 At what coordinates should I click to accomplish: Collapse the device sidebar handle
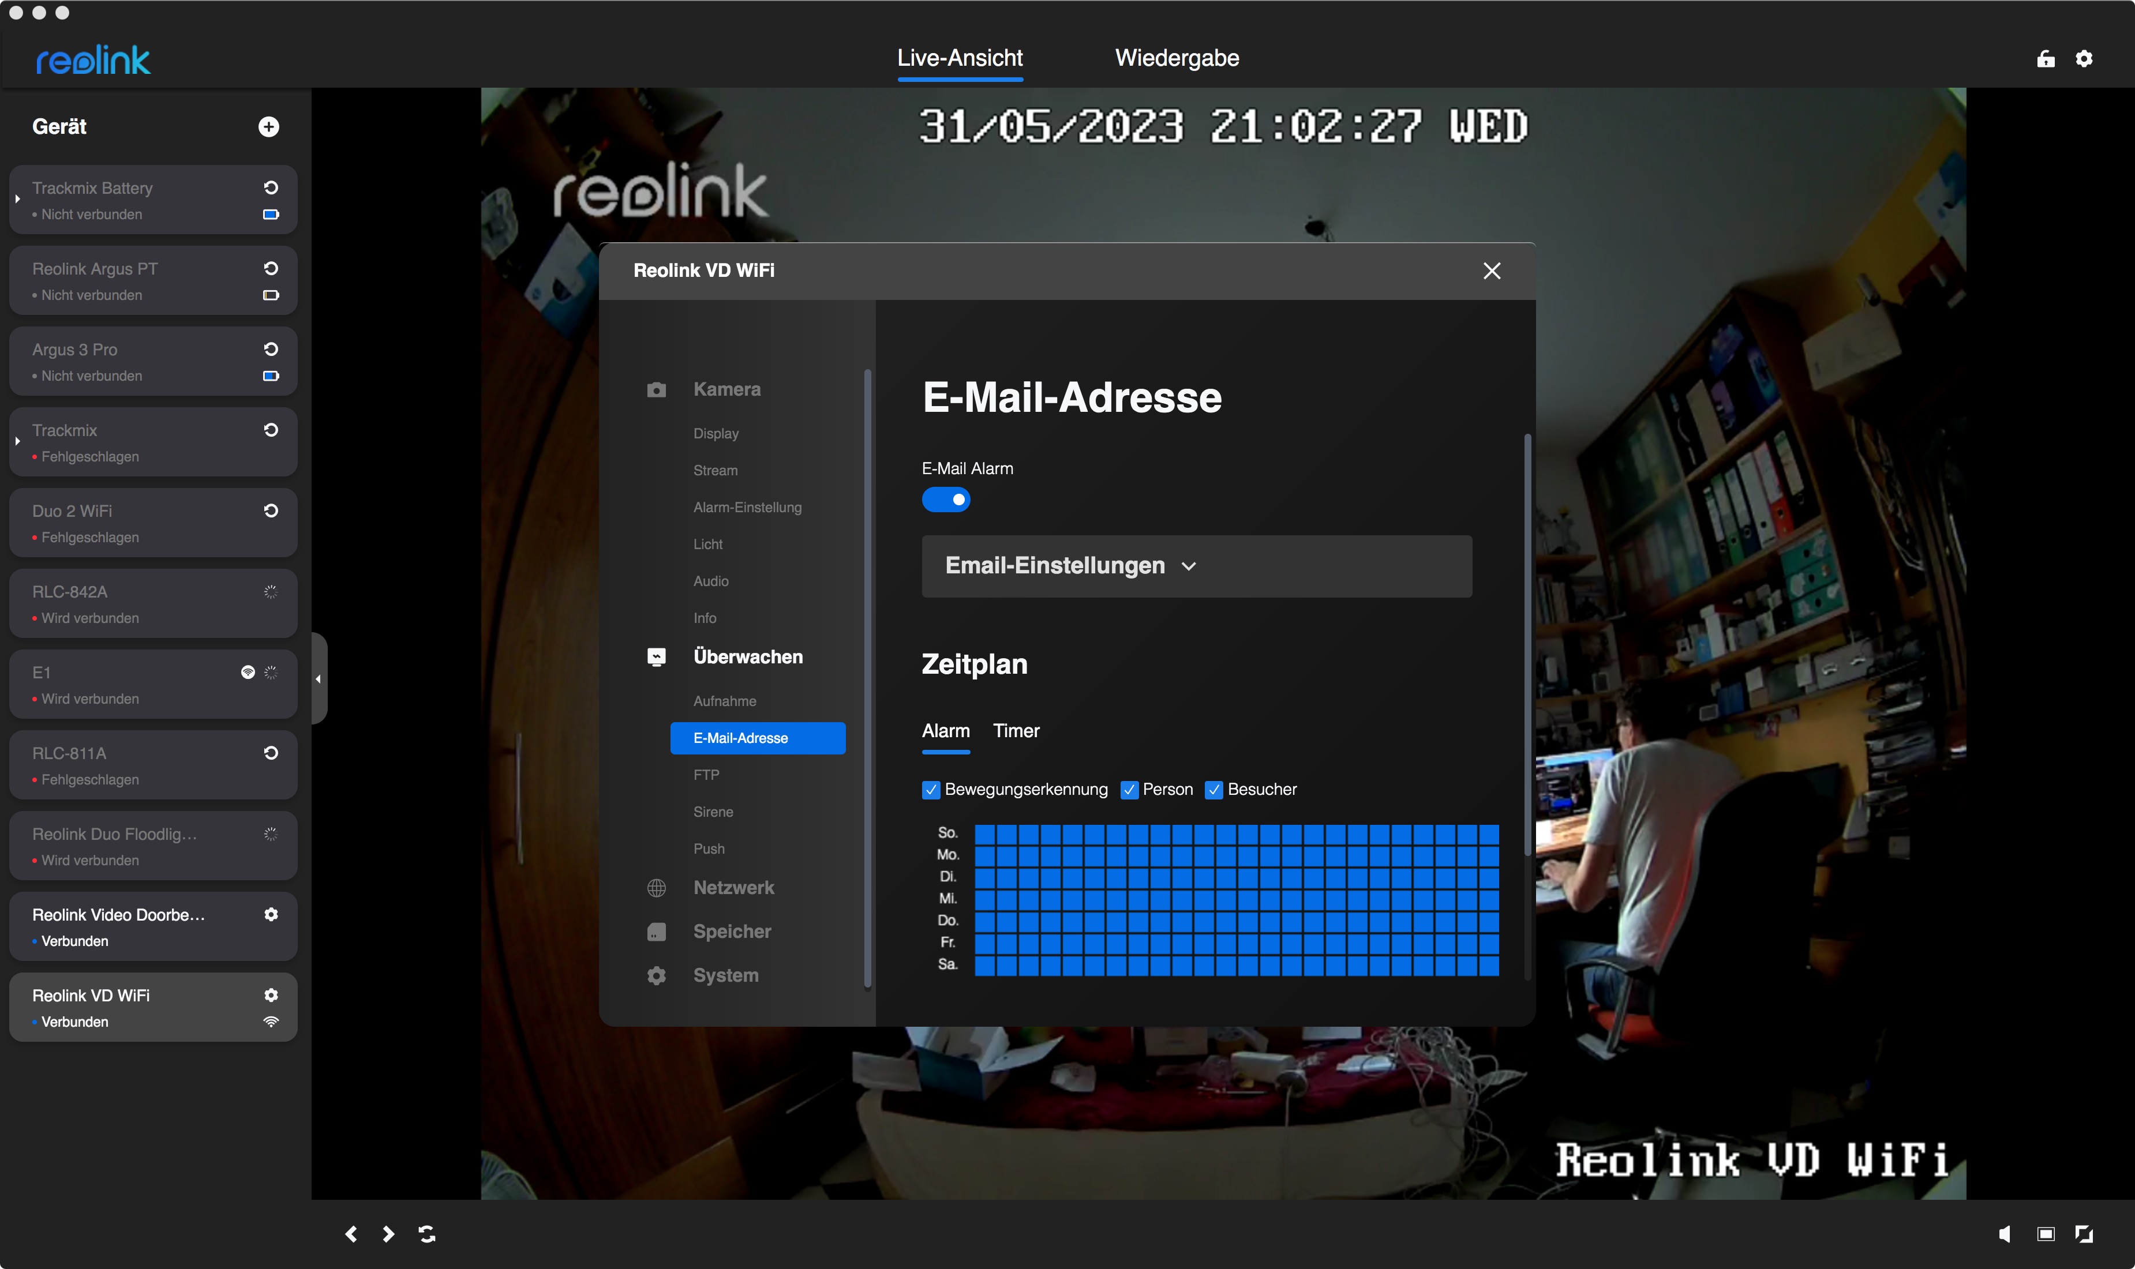pos(318,679)
